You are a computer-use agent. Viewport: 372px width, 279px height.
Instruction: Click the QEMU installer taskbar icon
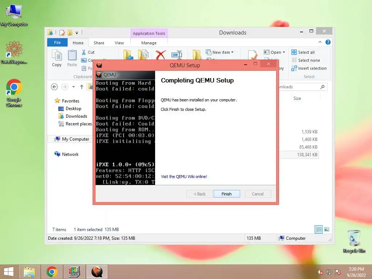(x=97, y=272)
